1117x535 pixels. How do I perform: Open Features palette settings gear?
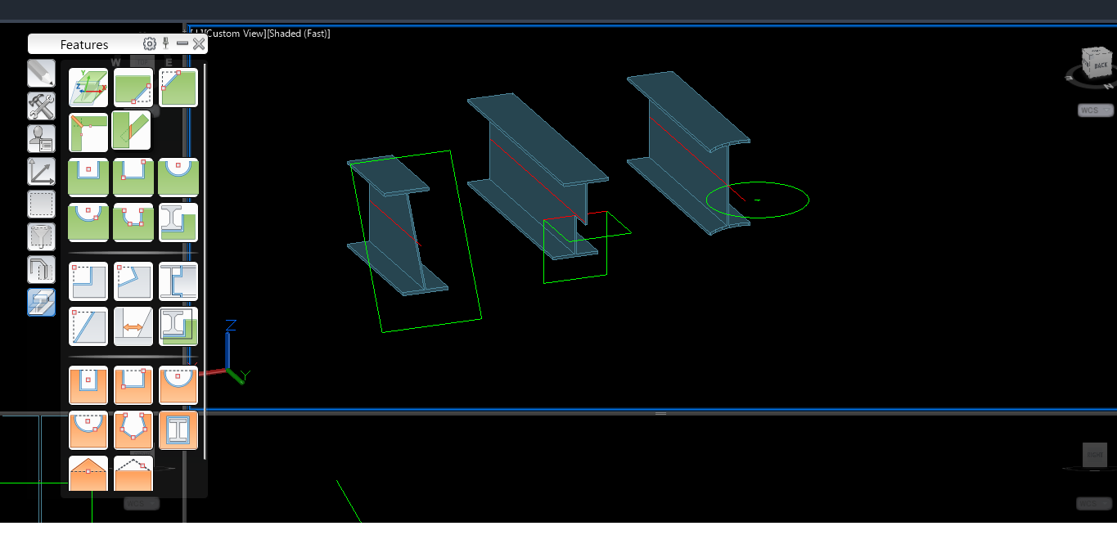click(150, 44)
